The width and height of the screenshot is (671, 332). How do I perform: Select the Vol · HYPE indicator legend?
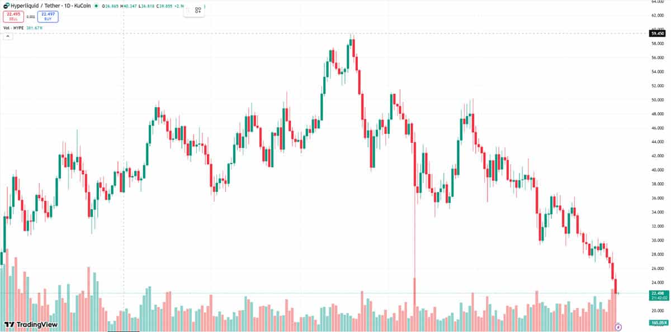click(x=13, y=27)
